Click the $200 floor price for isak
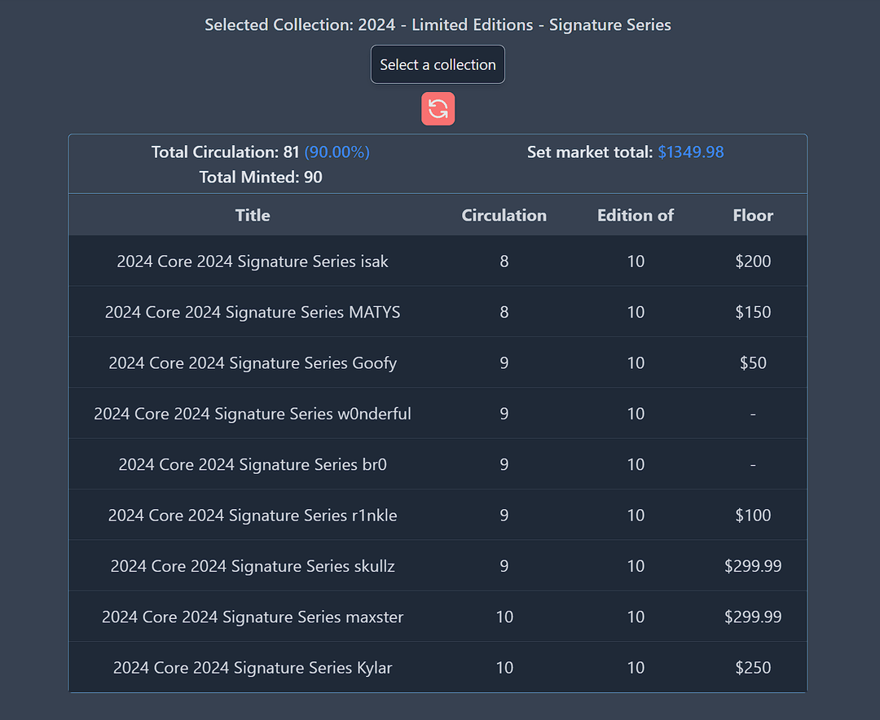 (x=753, y=261)
